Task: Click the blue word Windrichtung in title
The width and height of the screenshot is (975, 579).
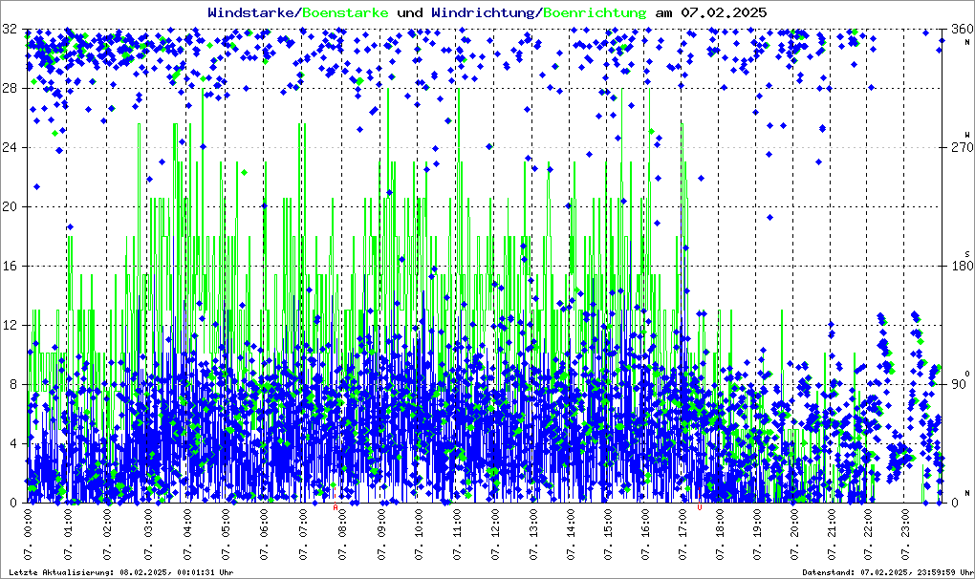Action: (x=485, y=12)
